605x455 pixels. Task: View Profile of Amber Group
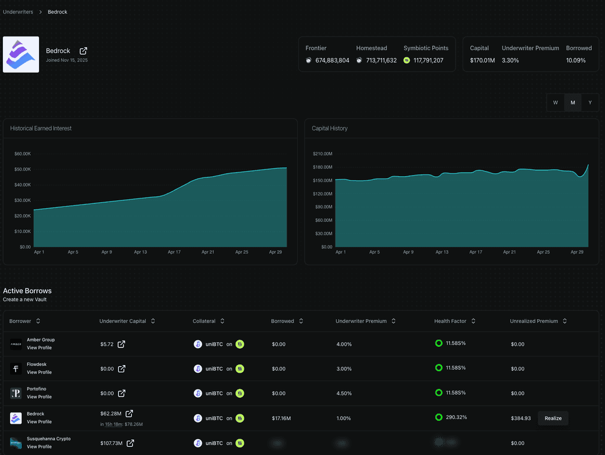[40, 347]
